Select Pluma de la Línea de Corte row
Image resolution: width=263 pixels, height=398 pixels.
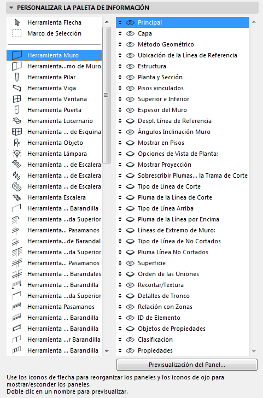[x=182, y=197]
